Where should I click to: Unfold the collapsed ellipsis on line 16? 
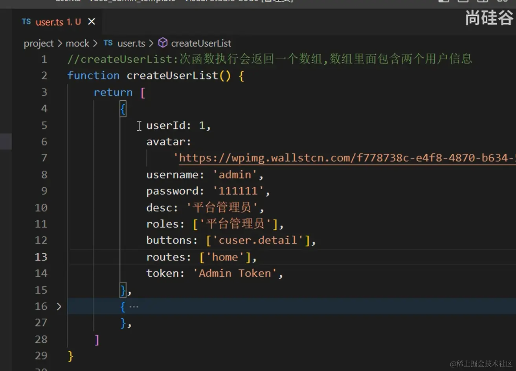pos(134,306)
